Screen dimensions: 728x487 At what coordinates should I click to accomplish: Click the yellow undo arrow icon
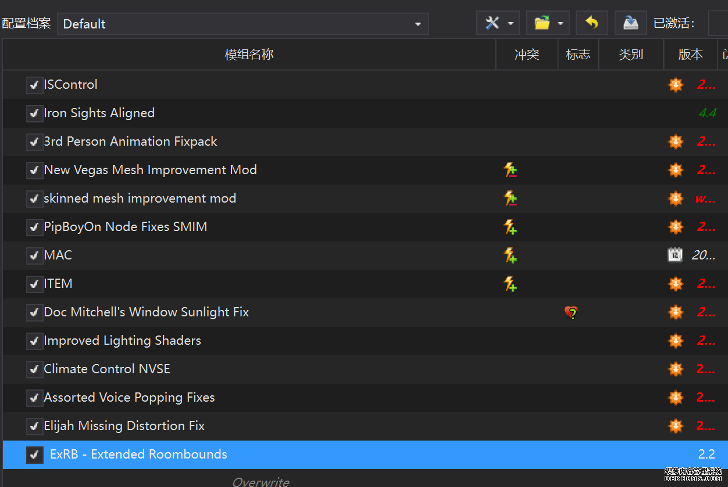click(x=592, y=23)
